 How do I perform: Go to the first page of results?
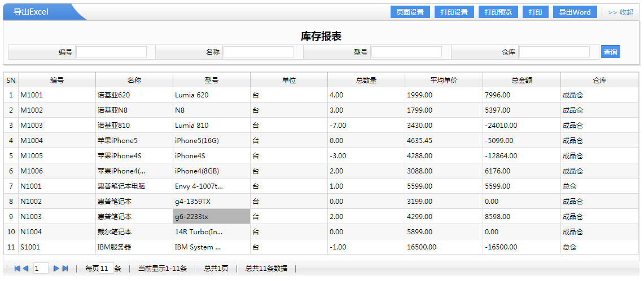(17, 269)
